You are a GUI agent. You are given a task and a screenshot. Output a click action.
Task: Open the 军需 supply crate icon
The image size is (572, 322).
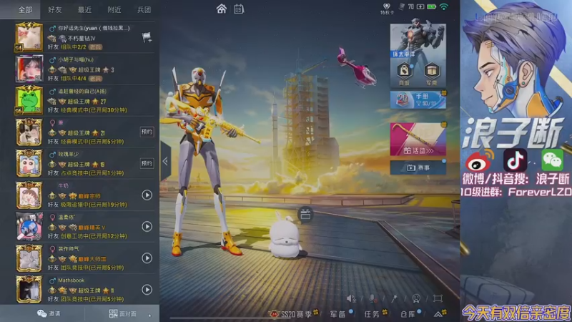pyautogui.click(x=432, y=73)
